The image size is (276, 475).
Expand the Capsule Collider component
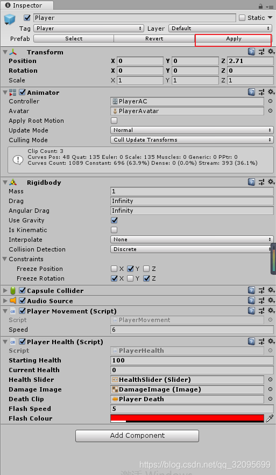pos(5,290)
